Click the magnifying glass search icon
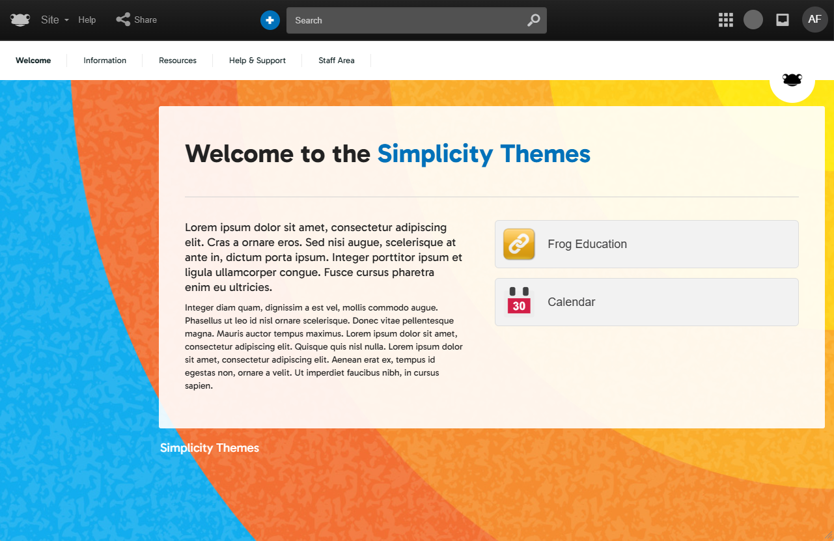 tap(533, 20)
